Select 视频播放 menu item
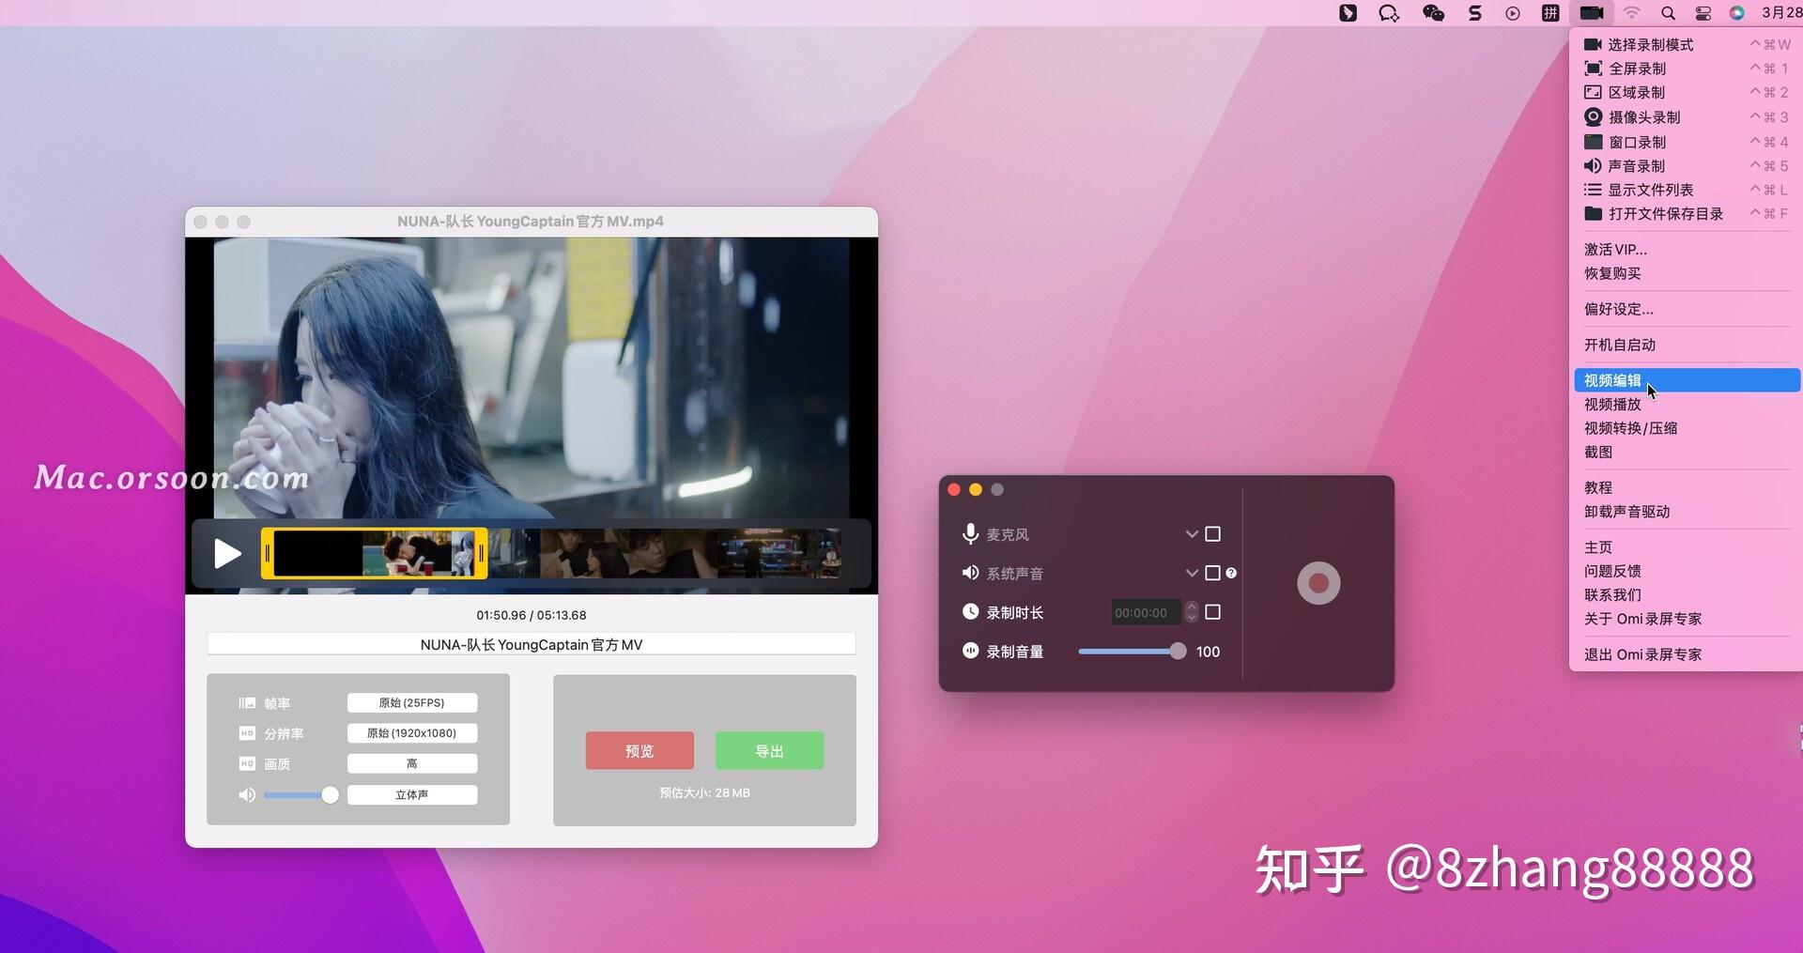The height and width of the screenshot is (953, 1803). pyautogui.click(x=1612, y=404)
